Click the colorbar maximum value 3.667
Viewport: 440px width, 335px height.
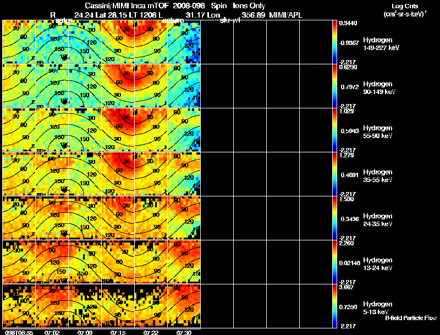point(346,288)
